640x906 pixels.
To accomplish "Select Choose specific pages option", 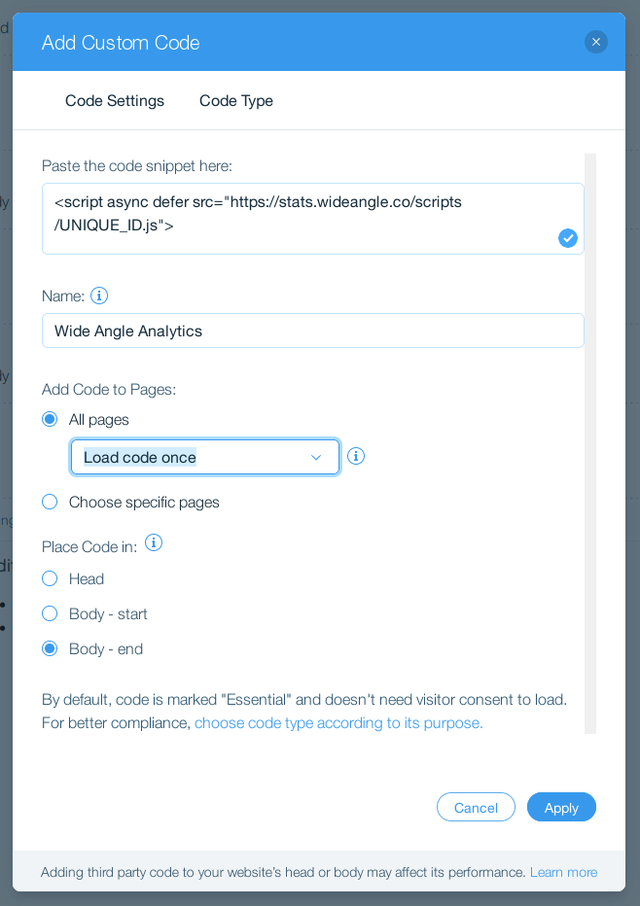I will pos(50,502).
